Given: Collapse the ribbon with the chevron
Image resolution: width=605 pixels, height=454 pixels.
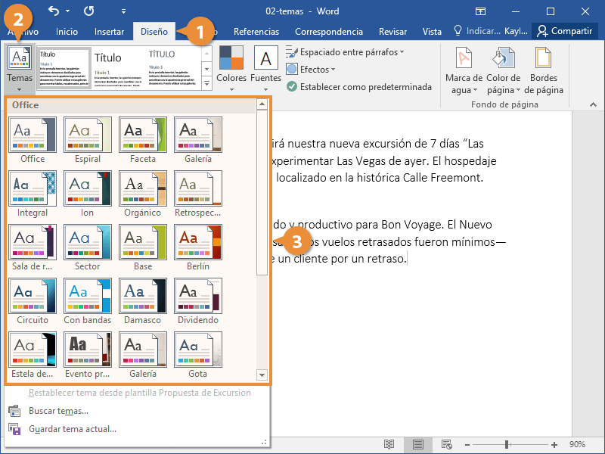Looking at the screenshot, I should click(593, 104).
